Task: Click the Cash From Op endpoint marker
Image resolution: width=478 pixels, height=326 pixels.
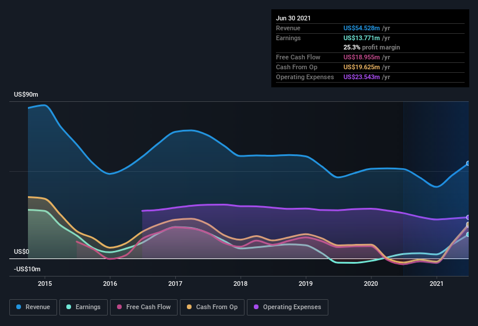Action: click(x=468, y=225)
